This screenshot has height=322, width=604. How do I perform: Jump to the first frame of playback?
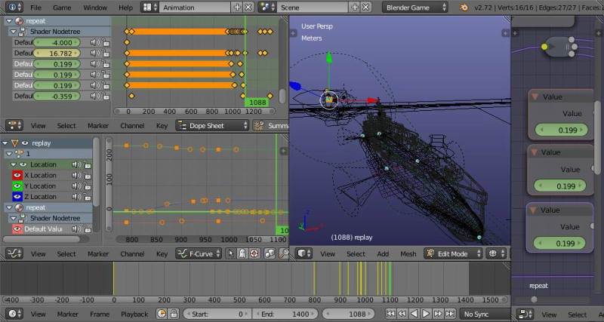click(391, 314)
